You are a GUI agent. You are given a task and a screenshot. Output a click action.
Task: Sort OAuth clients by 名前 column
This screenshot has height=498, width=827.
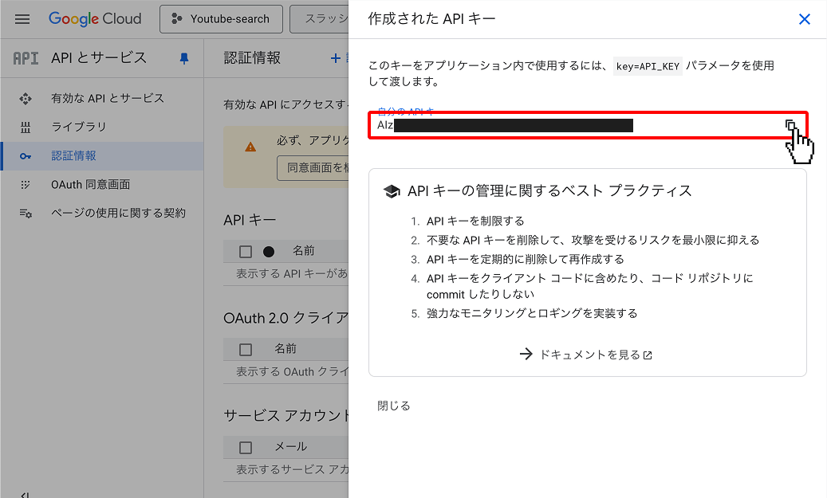(286, 349)
